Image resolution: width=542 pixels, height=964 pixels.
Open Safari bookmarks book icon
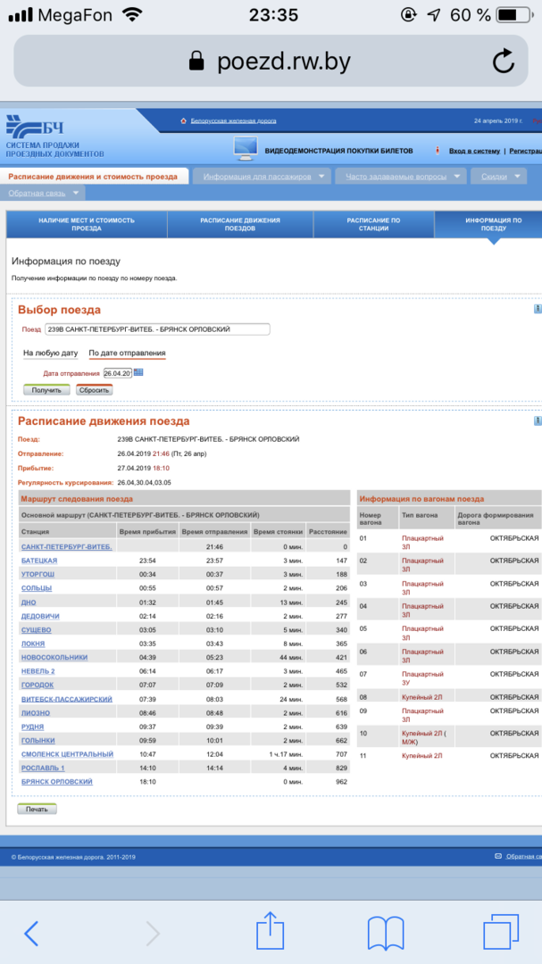point(387,933)
